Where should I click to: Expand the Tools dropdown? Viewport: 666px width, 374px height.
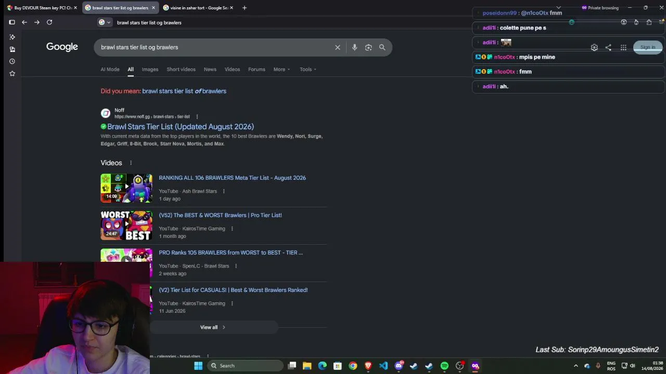pos(308,70)
